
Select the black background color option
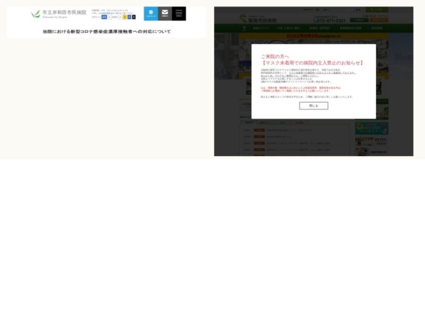[134, 17]
